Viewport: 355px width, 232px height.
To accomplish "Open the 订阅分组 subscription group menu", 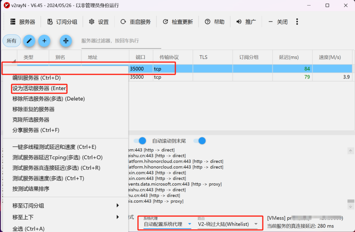I will [x=62, y=22].
